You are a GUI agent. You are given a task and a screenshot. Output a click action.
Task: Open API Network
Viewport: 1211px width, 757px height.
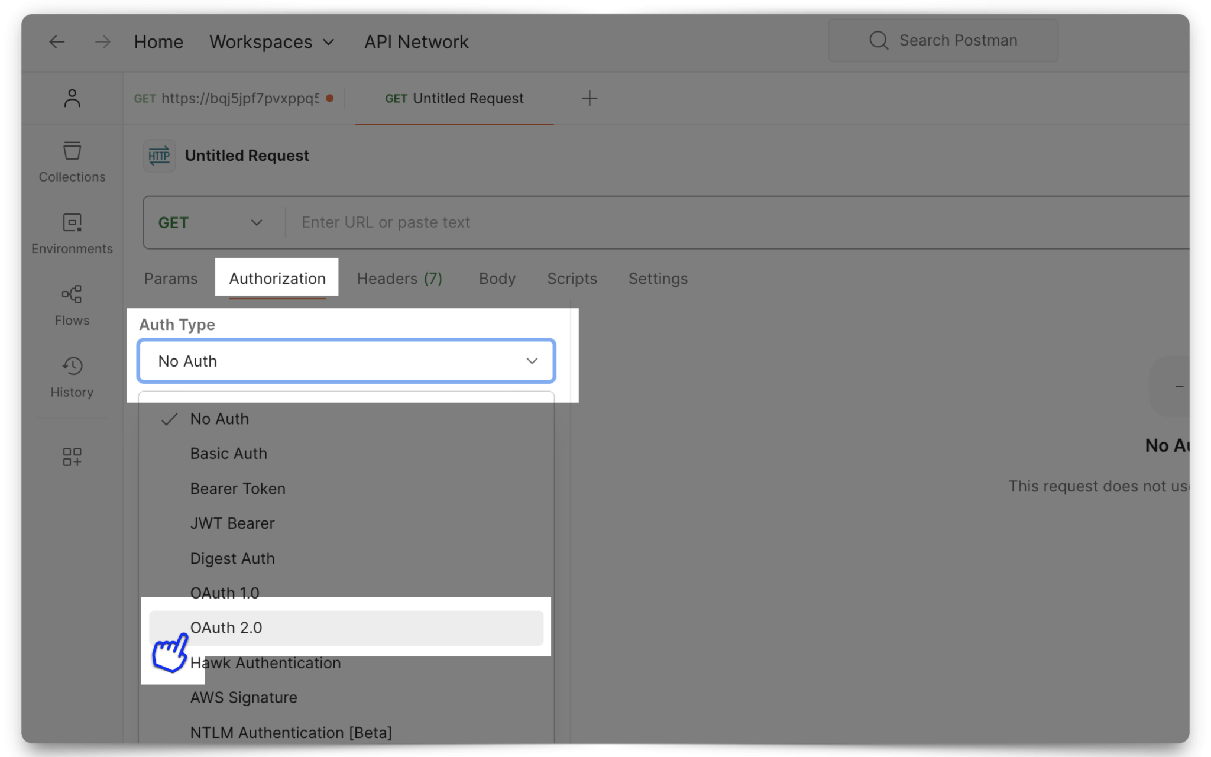pos(416,41)
